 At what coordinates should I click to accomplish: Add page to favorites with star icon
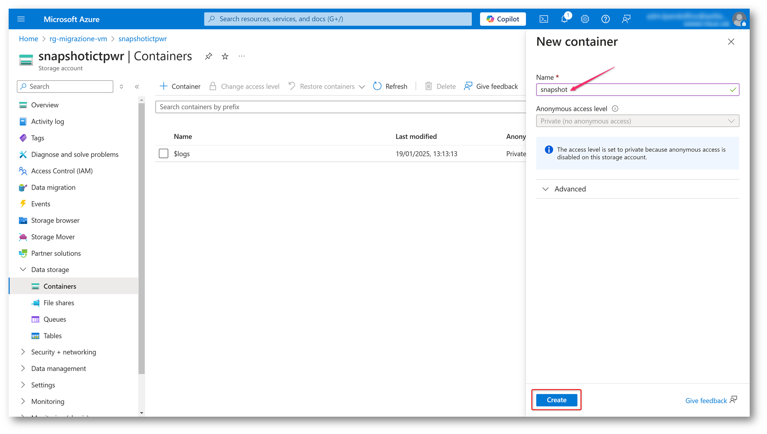coord(225,56)
